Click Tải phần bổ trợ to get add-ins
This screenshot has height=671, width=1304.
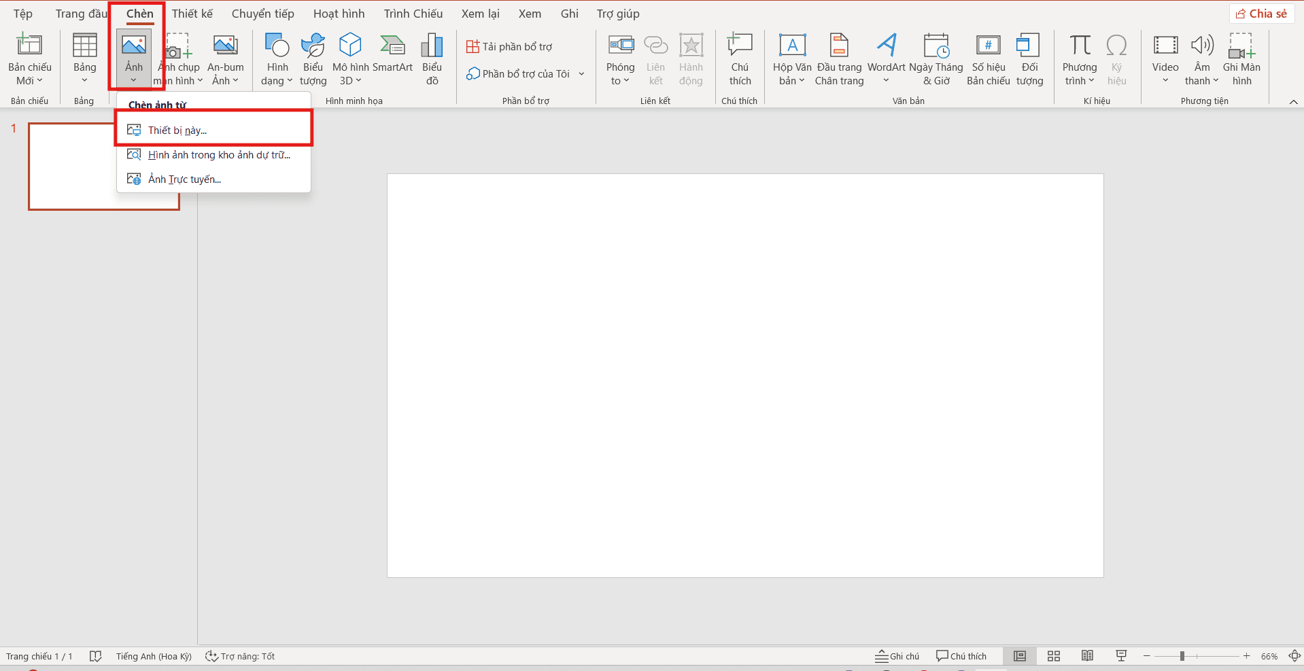[x=509, y=46]
